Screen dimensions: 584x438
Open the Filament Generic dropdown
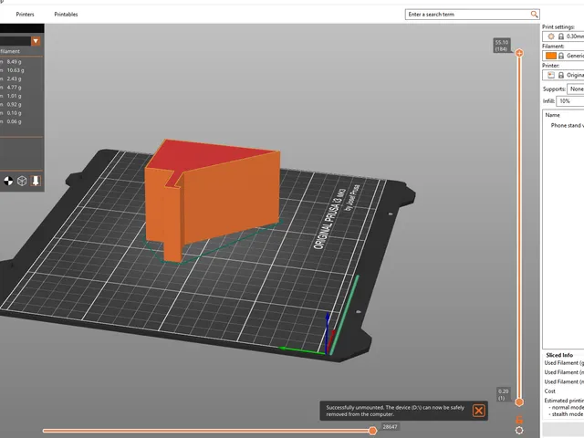point(563,56)
